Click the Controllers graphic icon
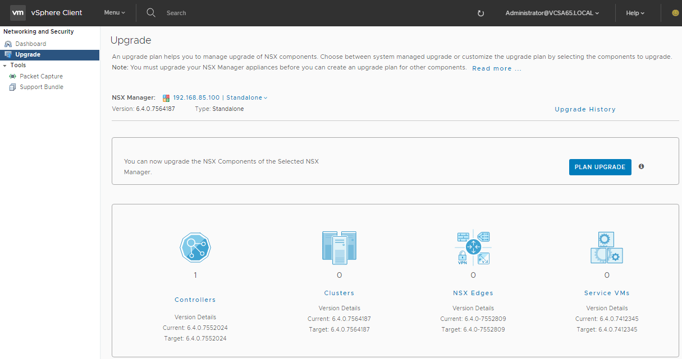 [x=195, y=247]
